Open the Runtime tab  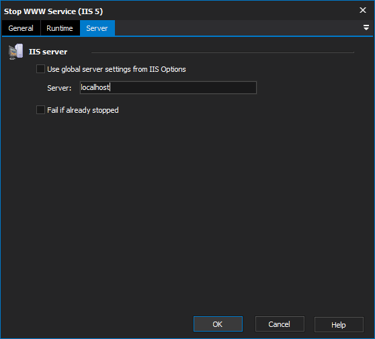[60, 28]
